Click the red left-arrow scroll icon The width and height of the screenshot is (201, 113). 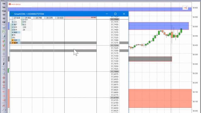click(4, 92)
